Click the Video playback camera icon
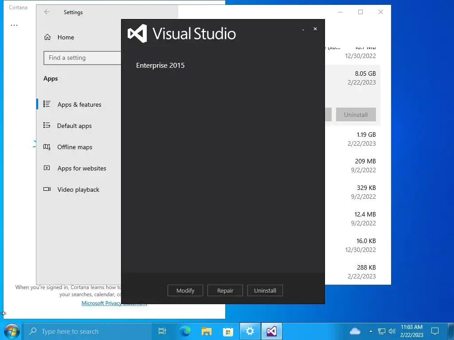 [47, 189]
